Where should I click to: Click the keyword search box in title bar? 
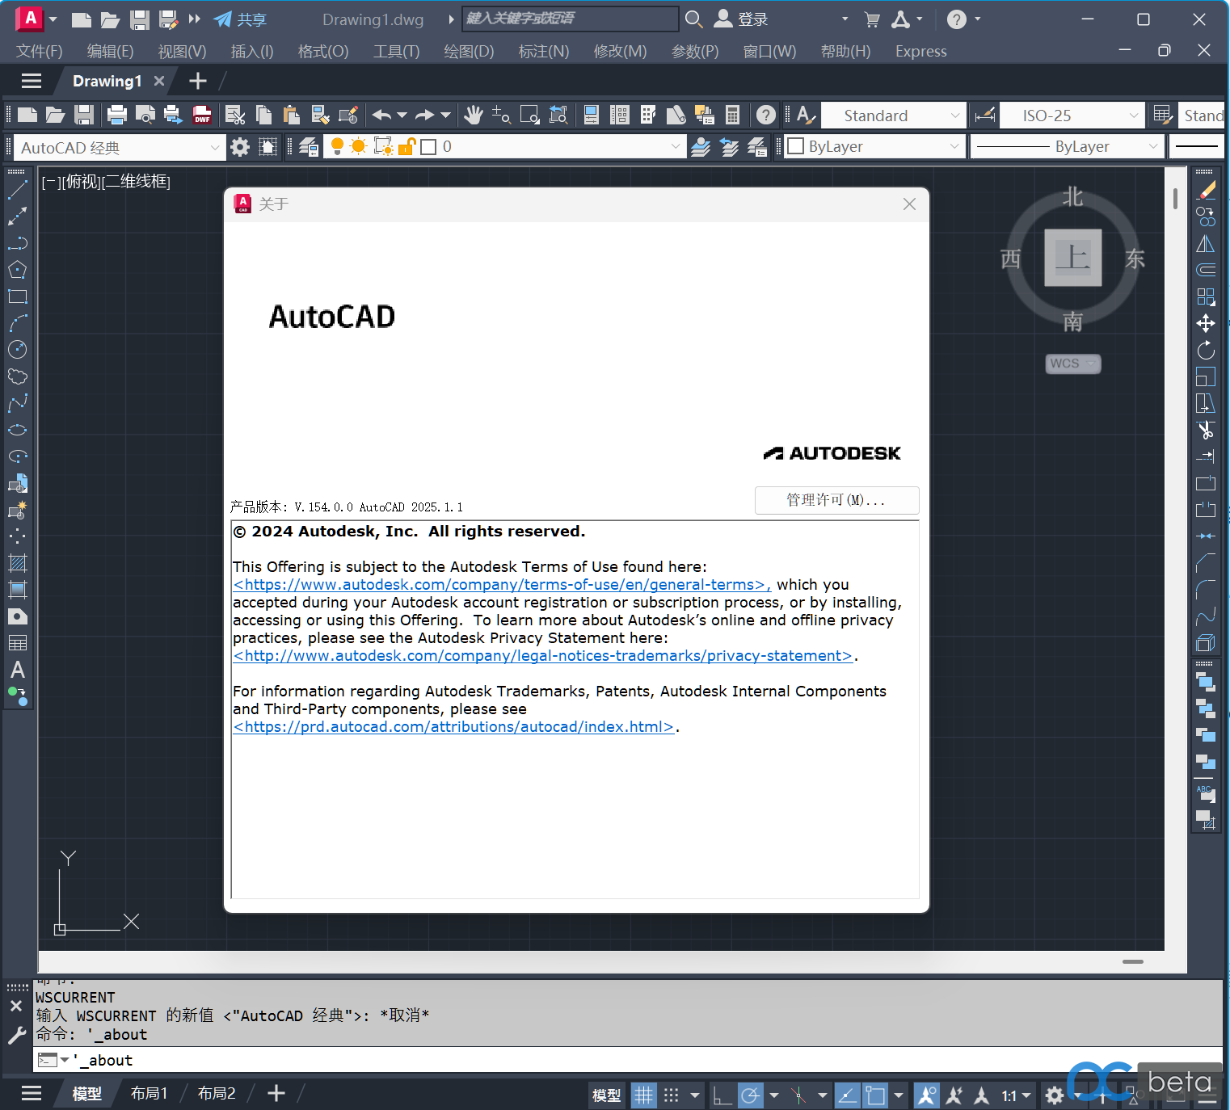coord(570,19)
